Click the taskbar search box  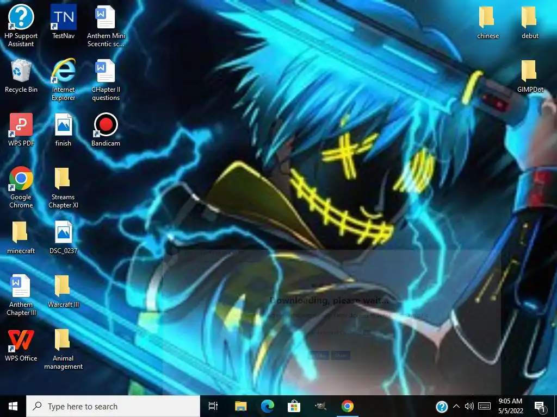pos(113,406)
